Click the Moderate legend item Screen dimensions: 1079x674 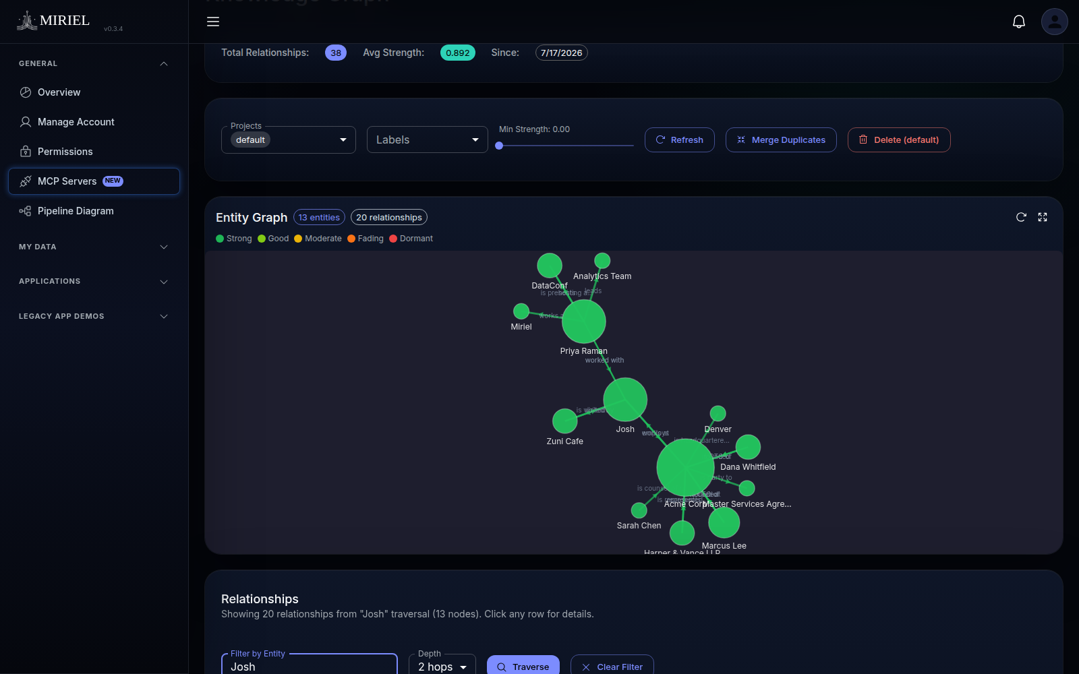point(318,239)
